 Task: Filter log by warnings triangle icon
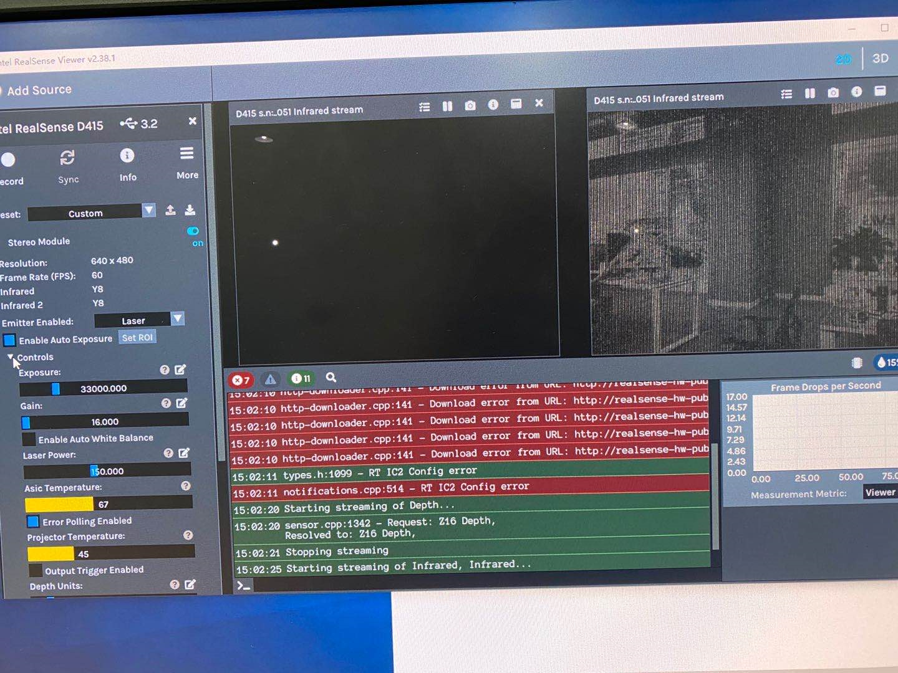(x=270, y=379)
